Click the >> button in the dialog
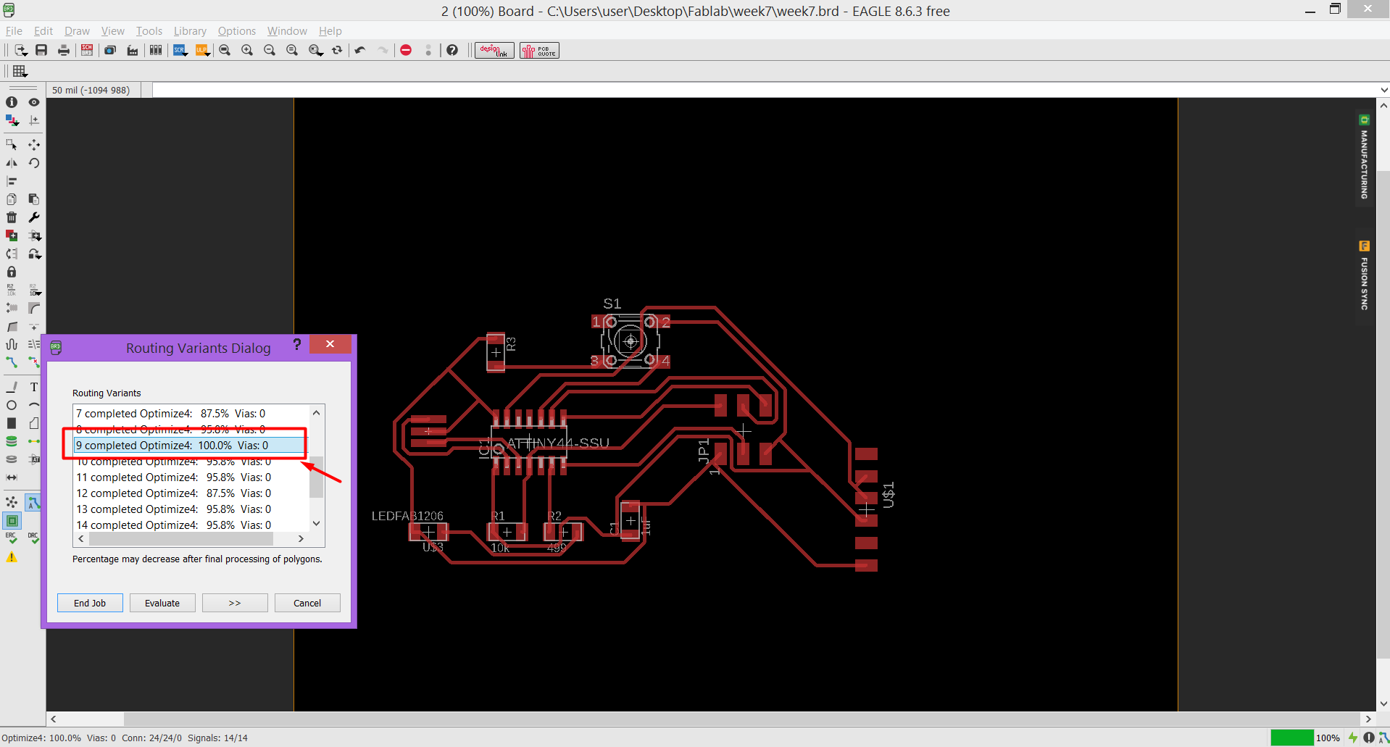This screenshot has width=1390, height=747. pyautogui.click(x=235, y=603)
